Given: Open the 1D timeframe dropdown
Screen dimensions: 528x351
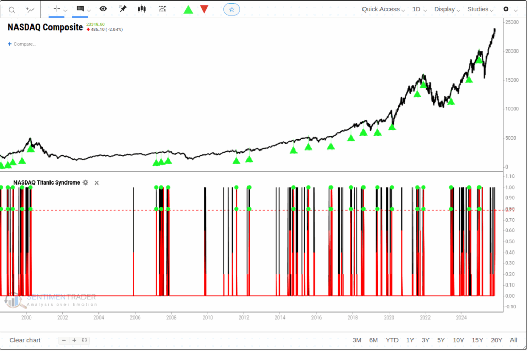Looking at the screenshot, I should coord(418,9).
